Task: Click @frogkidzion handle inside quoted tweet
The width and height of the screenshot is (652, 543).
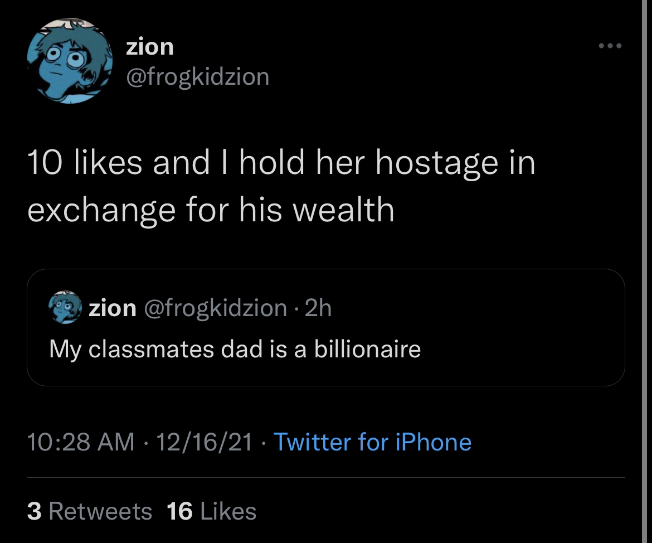Action: point(216,308)
